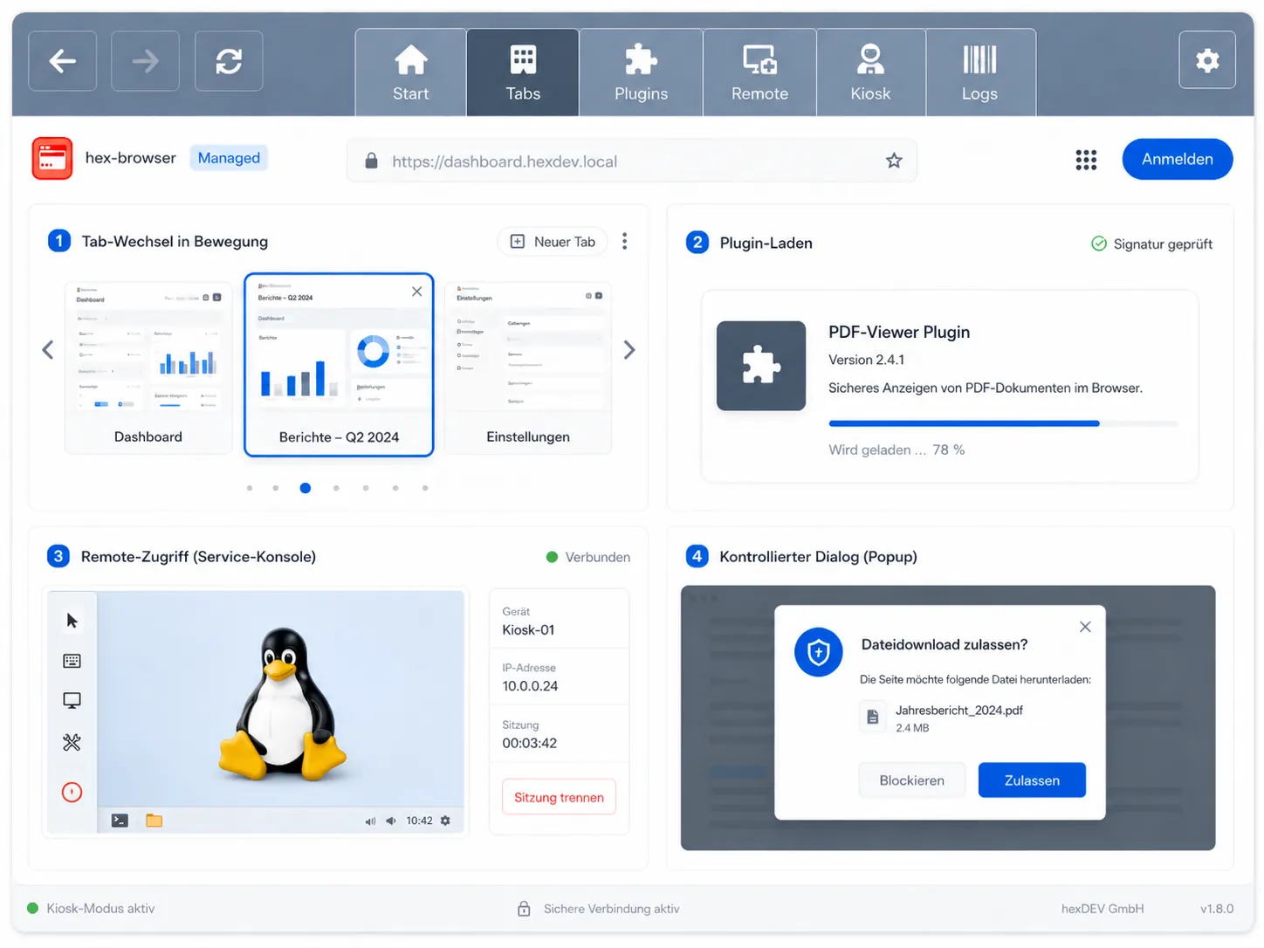Click the Signatur geprüft checkmark icon
1264x948 pixels.
[1099, 244]
